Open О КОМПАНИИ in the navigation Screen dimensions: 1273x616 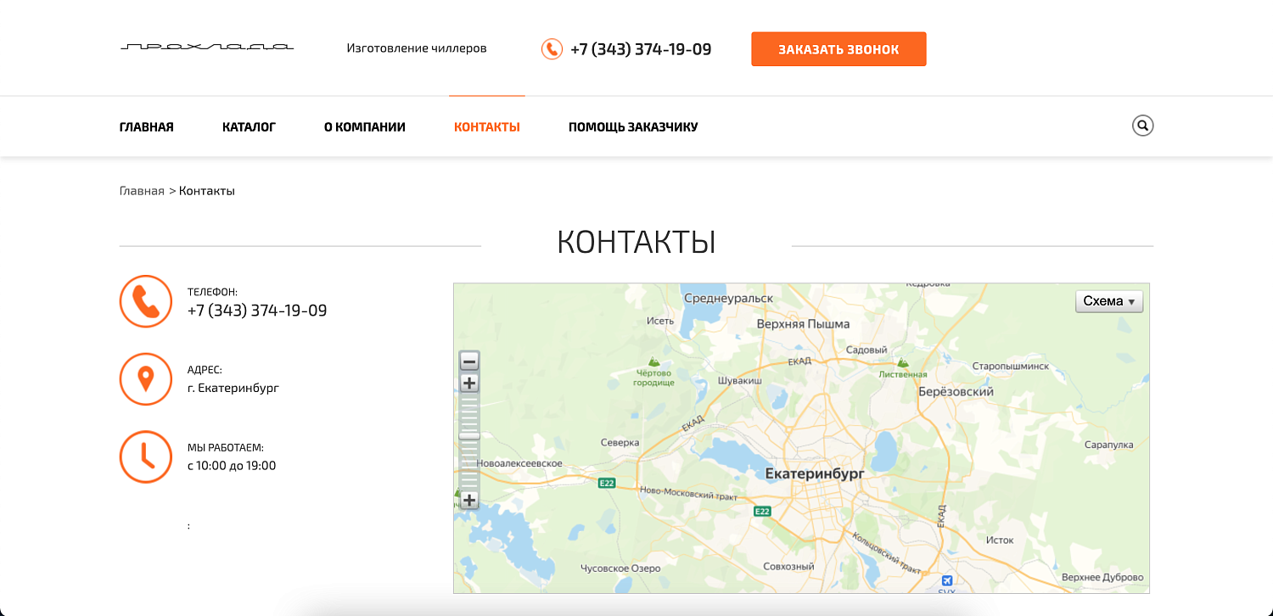point(365,127)
